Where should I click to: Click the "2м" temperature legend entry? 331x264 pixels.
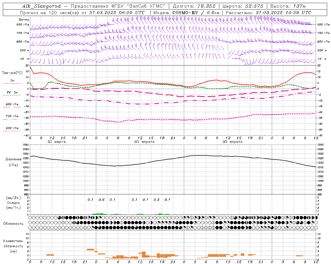(x=12, y=80)
